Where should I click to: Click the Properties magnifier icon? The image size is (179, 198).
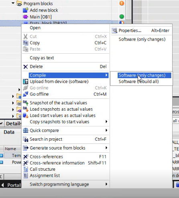pyautogui.click(x=114, y=30)
